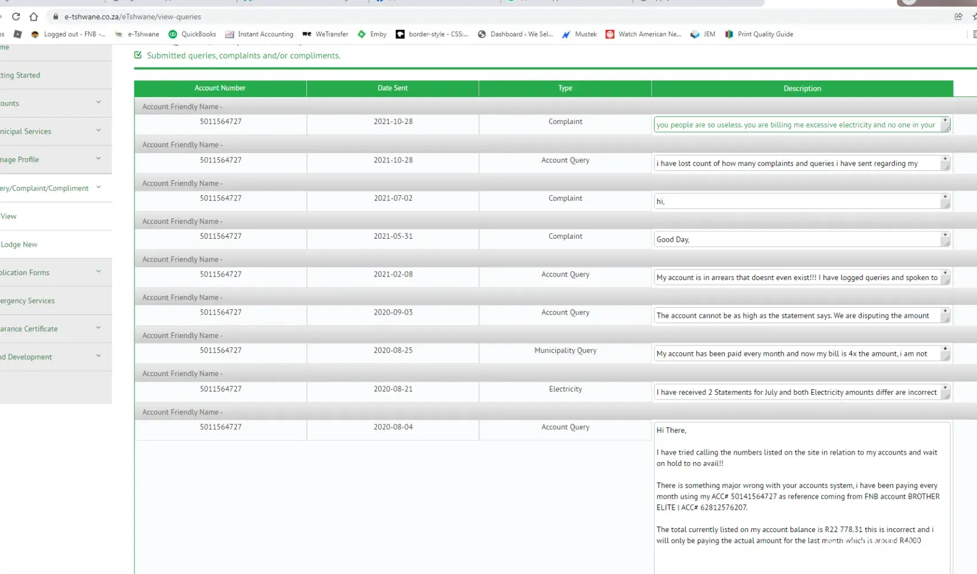Open the WeTransfer bookmark
This screenshot has height=574, width=977.
click(325, 34)
